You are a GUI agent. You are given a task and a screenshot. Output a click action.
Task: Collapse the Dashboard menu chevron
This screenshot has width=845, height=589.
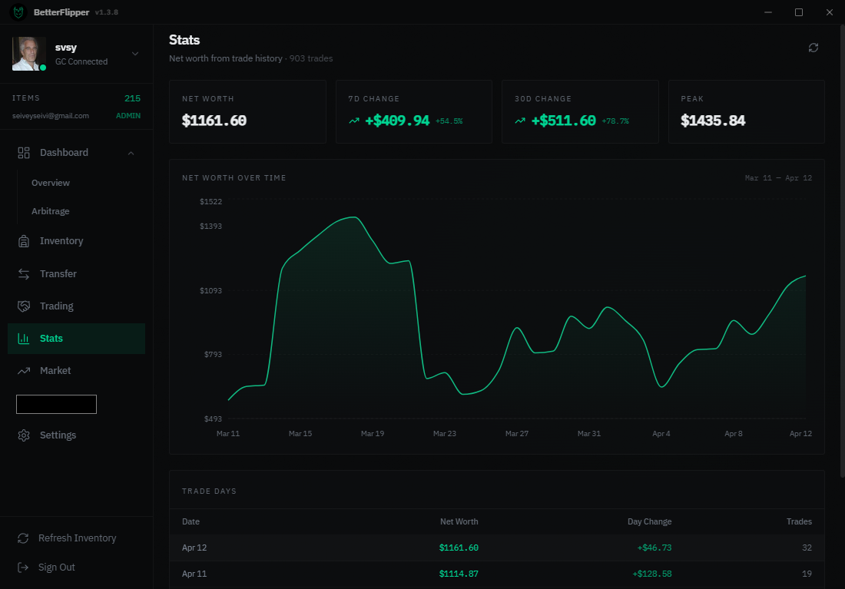pos(131,152)
